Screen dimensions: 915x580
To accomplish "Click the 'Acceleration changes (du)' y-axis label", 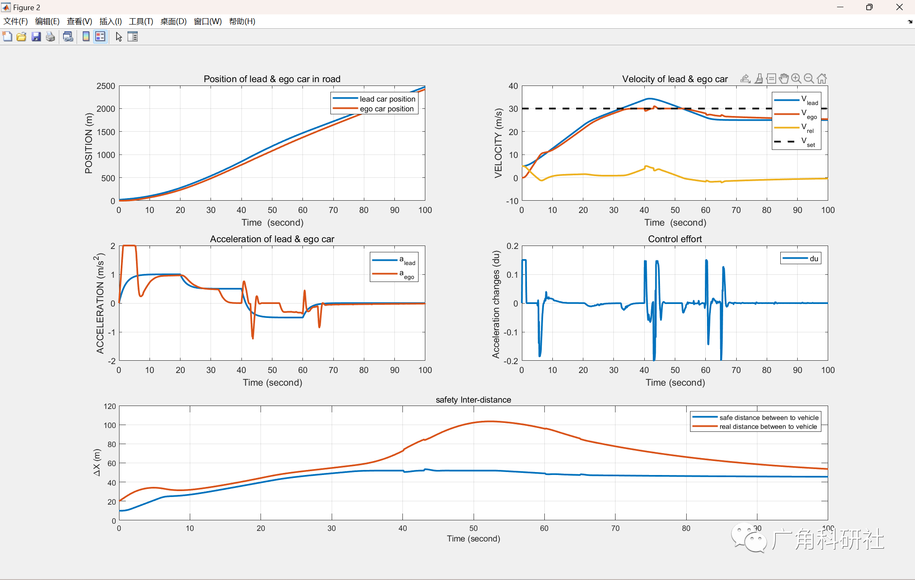I will 496,304.
